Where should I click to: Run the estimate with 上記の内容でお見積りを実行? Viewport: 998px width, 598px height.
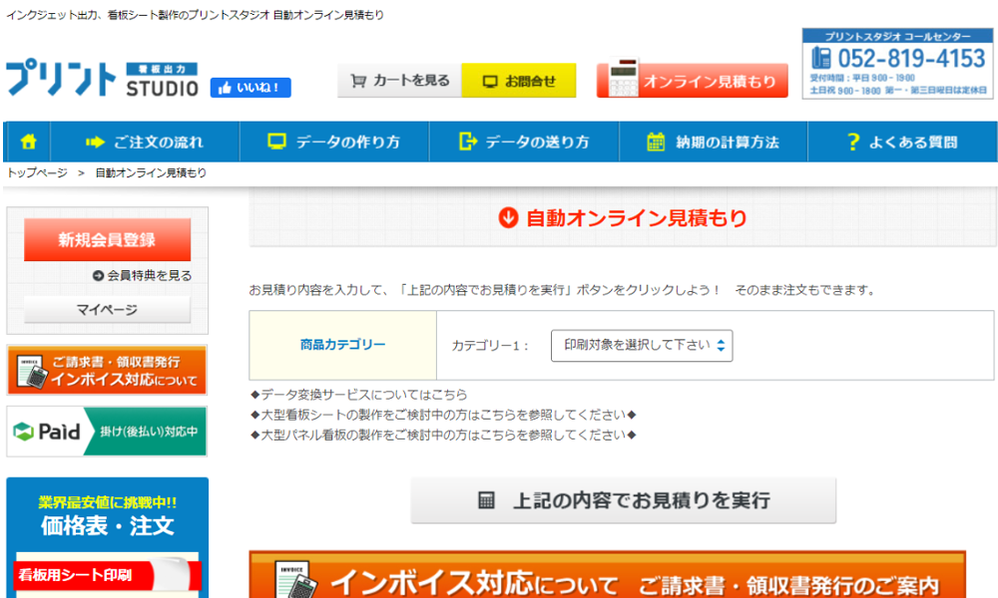tap(624, 500)
